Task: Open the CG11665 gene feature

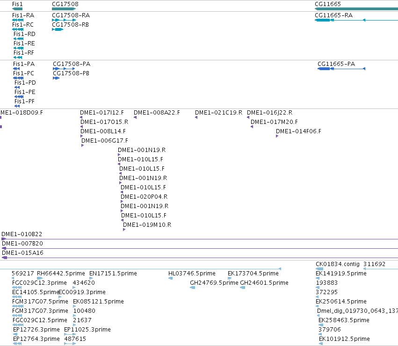Action: (x=356, y=9)
